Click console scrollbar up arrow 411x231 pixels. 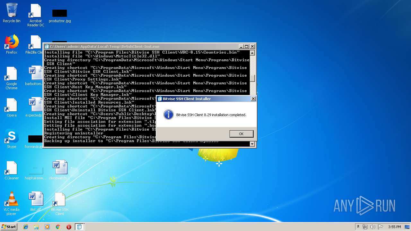[252, 53]
